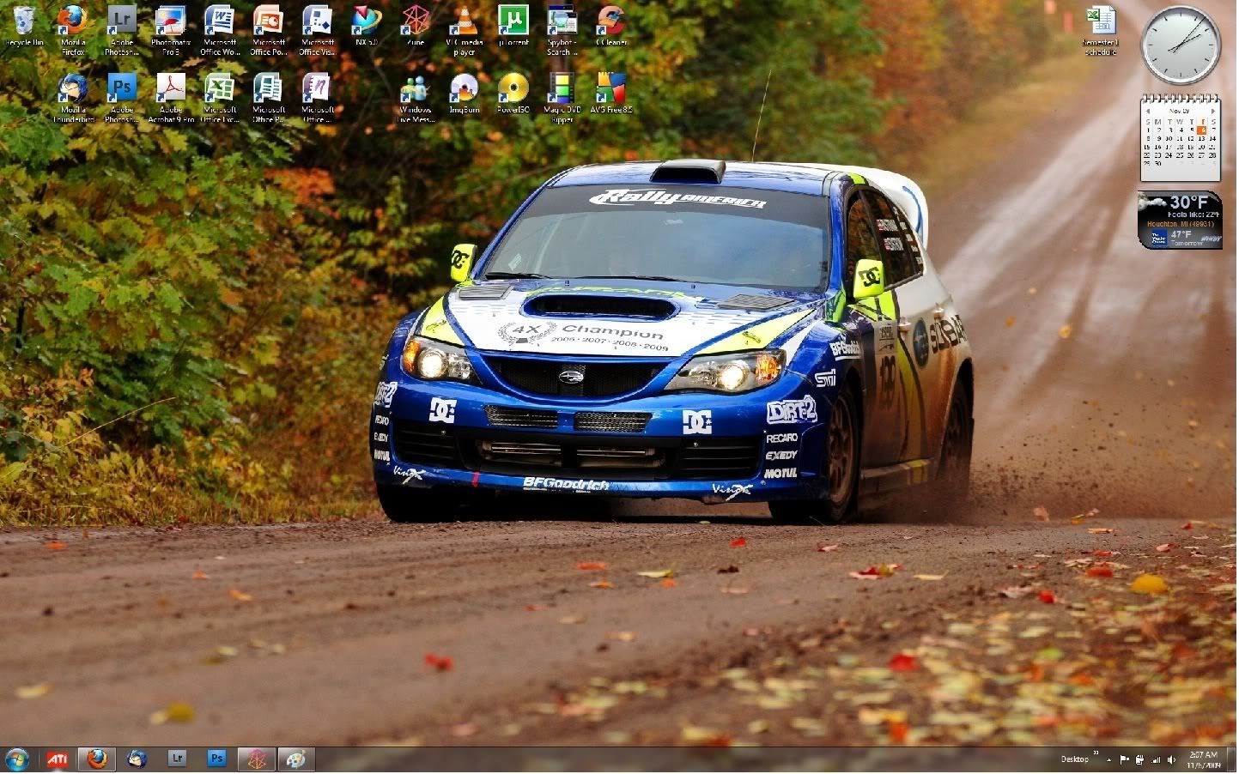Click the Nov 09 calendar header
The image size is (1239, 774).
point(1180,112)
